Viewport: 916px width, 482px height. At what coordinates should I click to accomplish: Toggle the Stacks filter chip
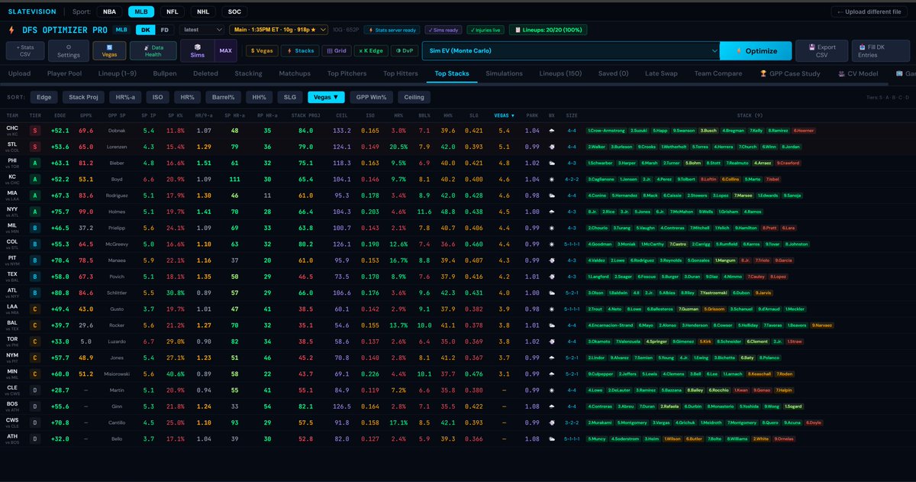(301, 50)
